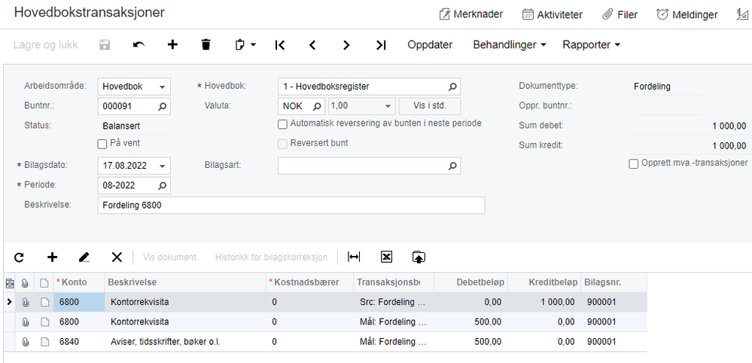Click the upload from file icon
This screenshot has width=752, height=363.
coord(419,258)
